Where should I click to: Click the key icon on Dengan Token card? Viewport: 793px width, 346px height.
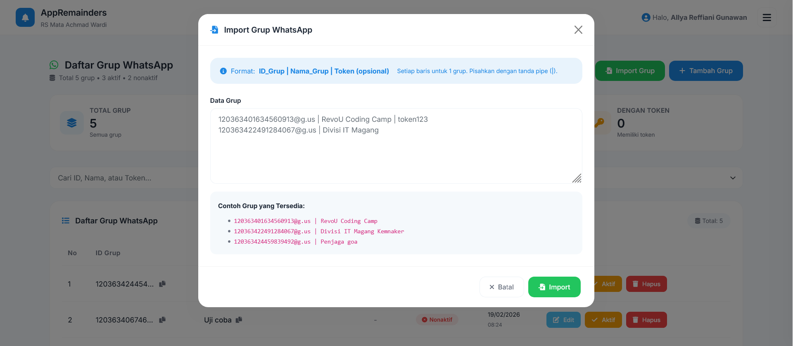[x=599, y=123]
